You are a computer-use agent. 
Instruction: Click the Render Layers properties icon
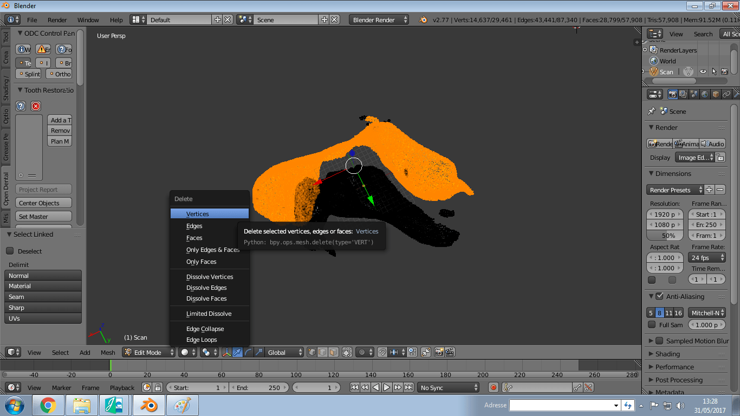[683, 94]
